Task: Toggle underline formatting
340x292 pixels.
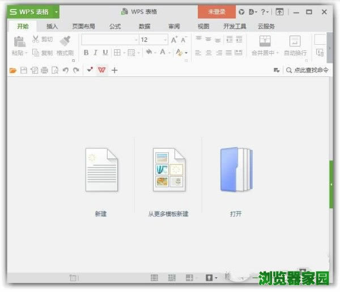Action: pos(105,53)
